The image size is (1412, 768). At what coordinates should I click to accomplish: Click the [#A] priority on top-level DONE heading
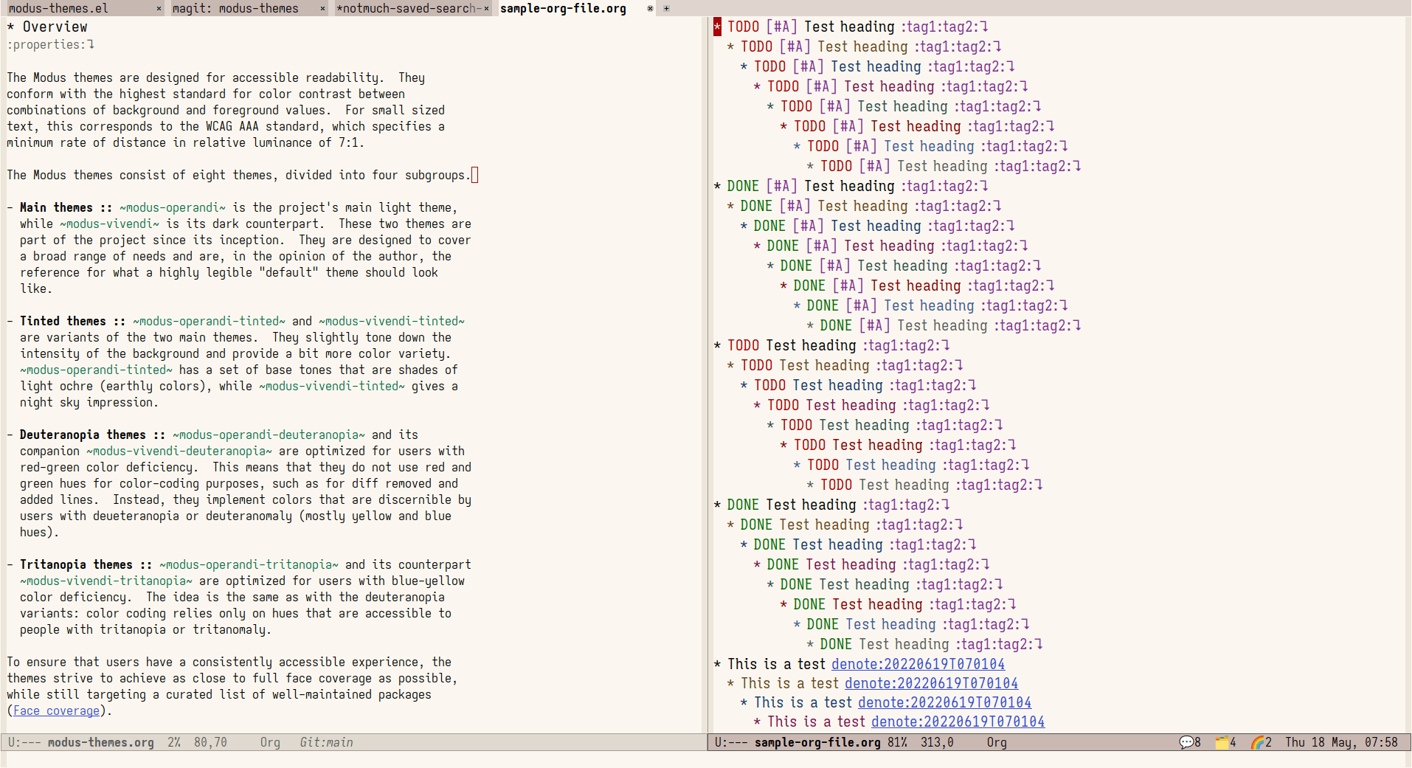[x=781, y=187]
